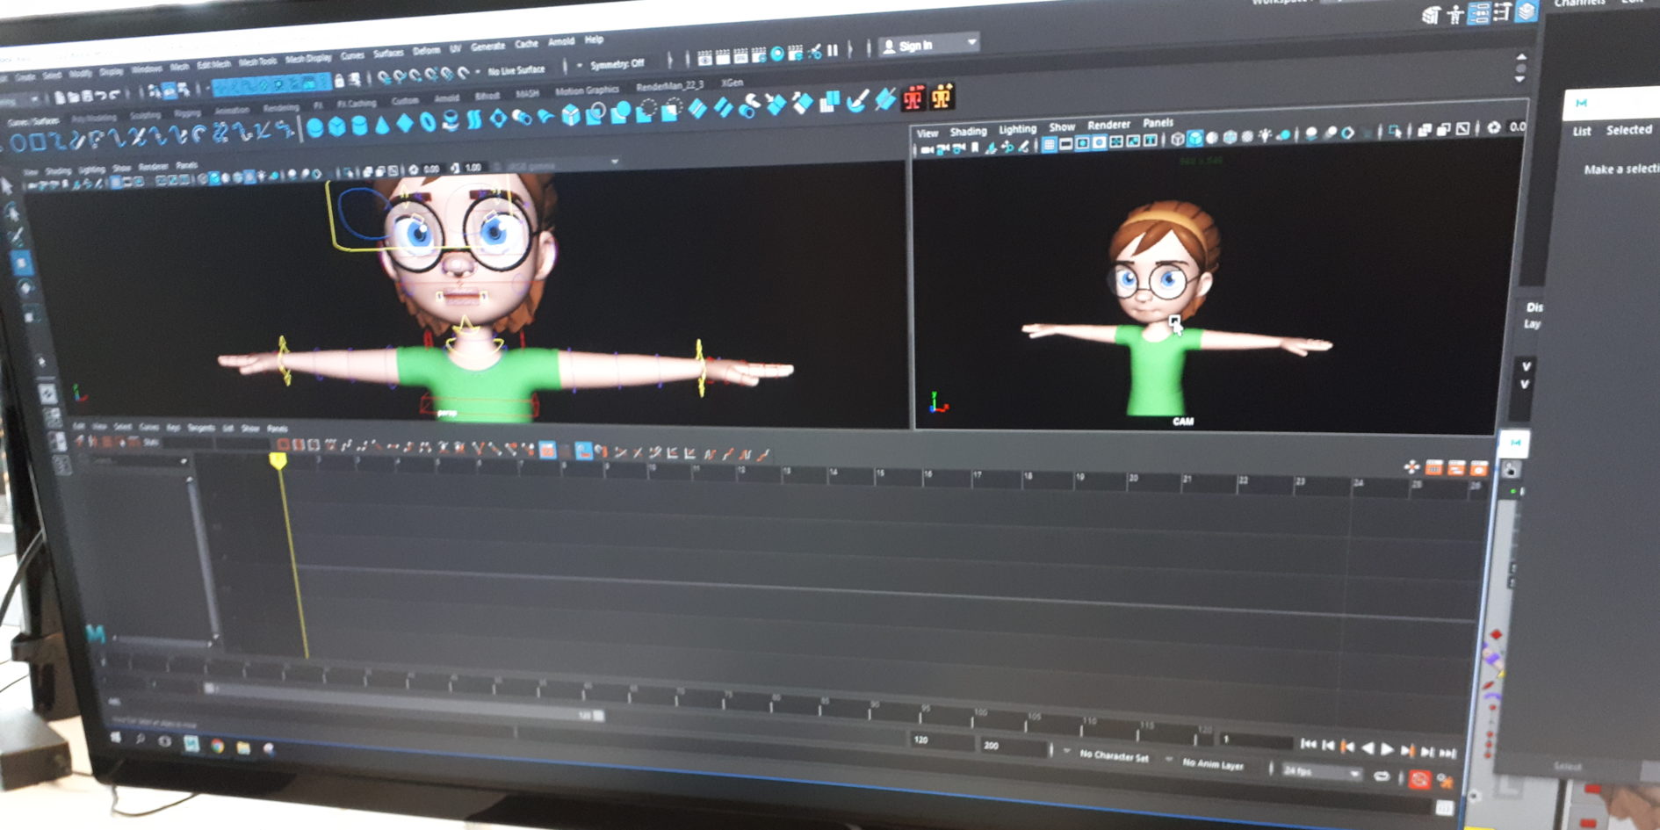Viewport: 1660px width, 830px height.
Task: Play the animation forwards
Action: coord(1387,749)
